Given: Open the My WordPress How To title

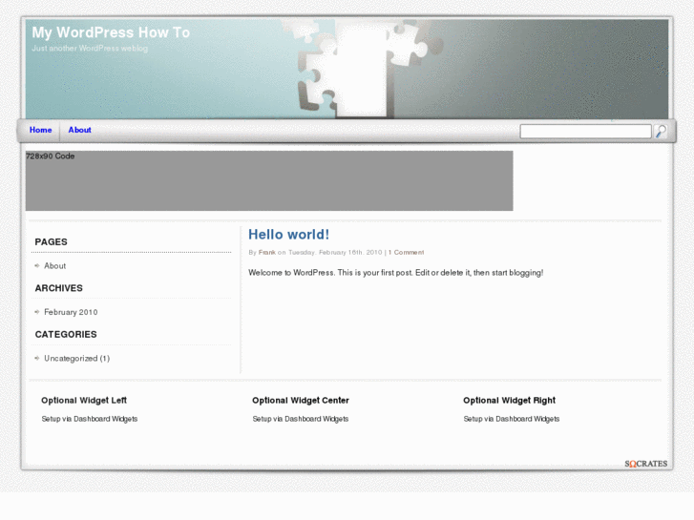Looking at the screenshot, I should pyautogui.click(x=111, y=32).
